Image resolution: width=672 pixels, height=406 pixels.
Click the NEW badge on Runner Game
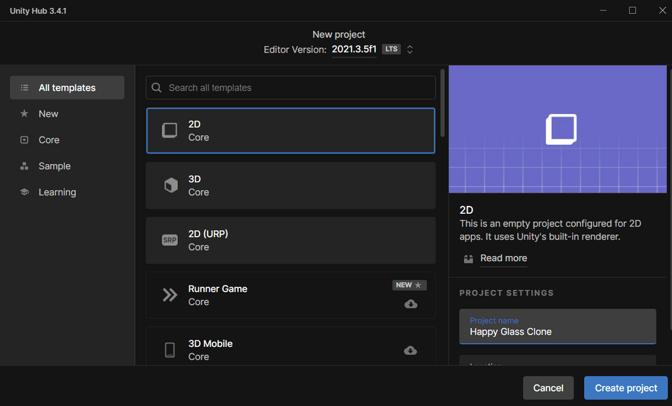[409, 285]
